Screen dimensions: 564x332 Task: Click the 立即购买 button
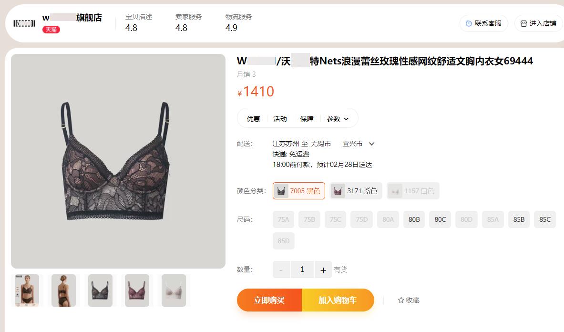[269, 300]
